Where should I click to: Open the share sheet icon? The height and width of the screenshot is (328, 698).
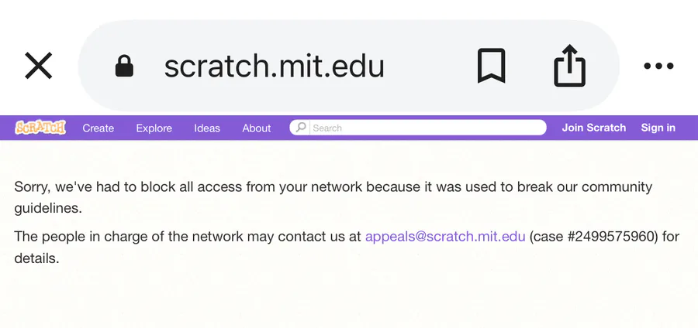(569, 66)
